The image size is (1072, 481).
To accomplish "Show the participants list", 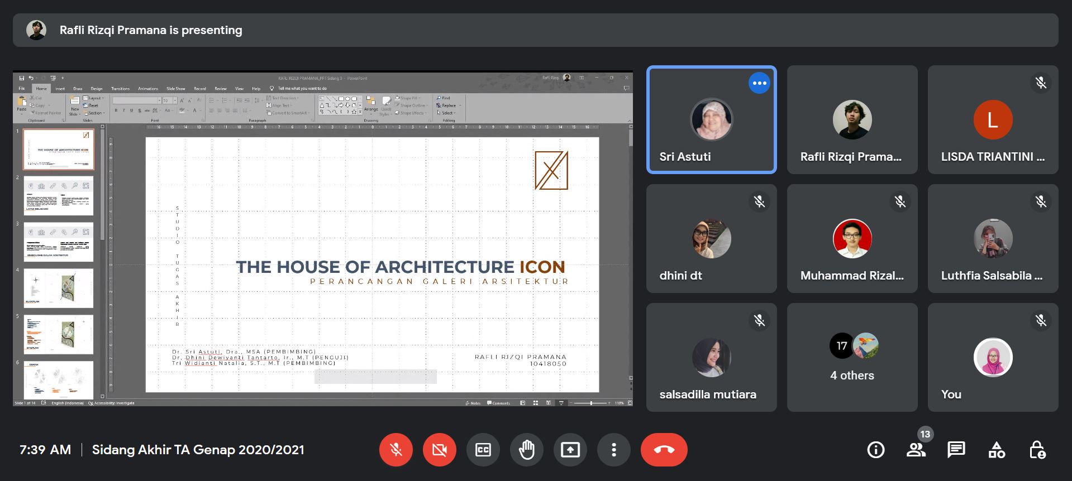I will click(x=916, y=450).
